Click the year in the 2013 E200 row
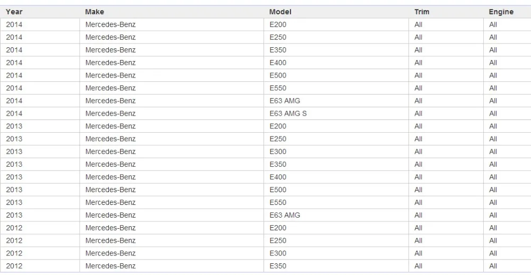This screenshot has width=531, height=275. click(x=14, y=126)
